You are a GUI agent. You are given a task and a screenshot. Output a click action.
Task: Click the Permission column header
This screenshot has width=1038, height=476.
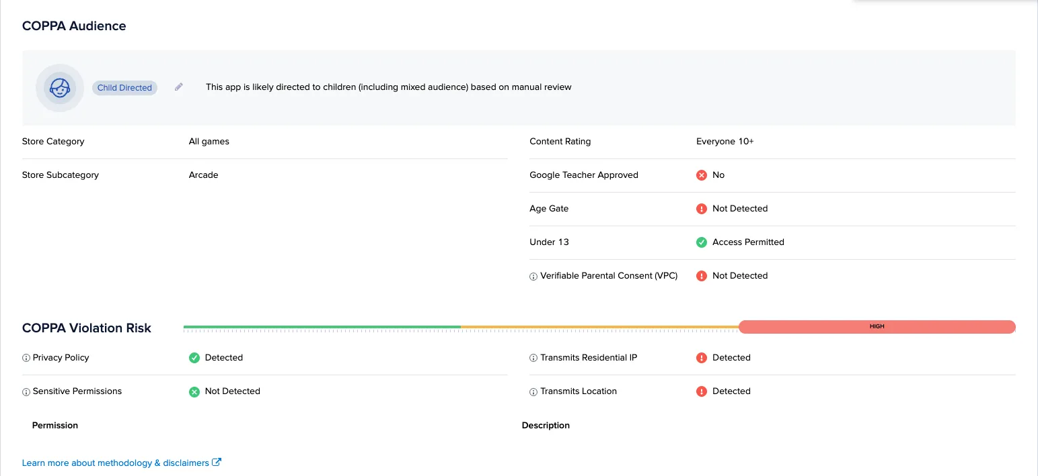[x=55, y=426]
